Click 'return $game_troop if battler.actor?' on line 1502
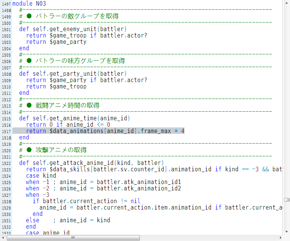290x241 pixels. [87, 36]
